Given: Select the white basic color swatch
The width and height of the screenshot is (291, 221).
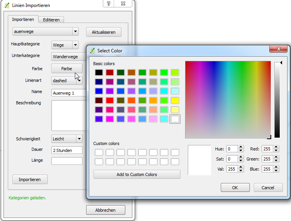Looking at the screenshot, I should (x=175, y=119).
